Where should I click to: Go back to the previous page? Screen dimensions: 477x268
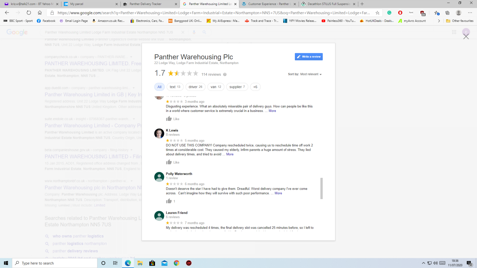[7, 13]
